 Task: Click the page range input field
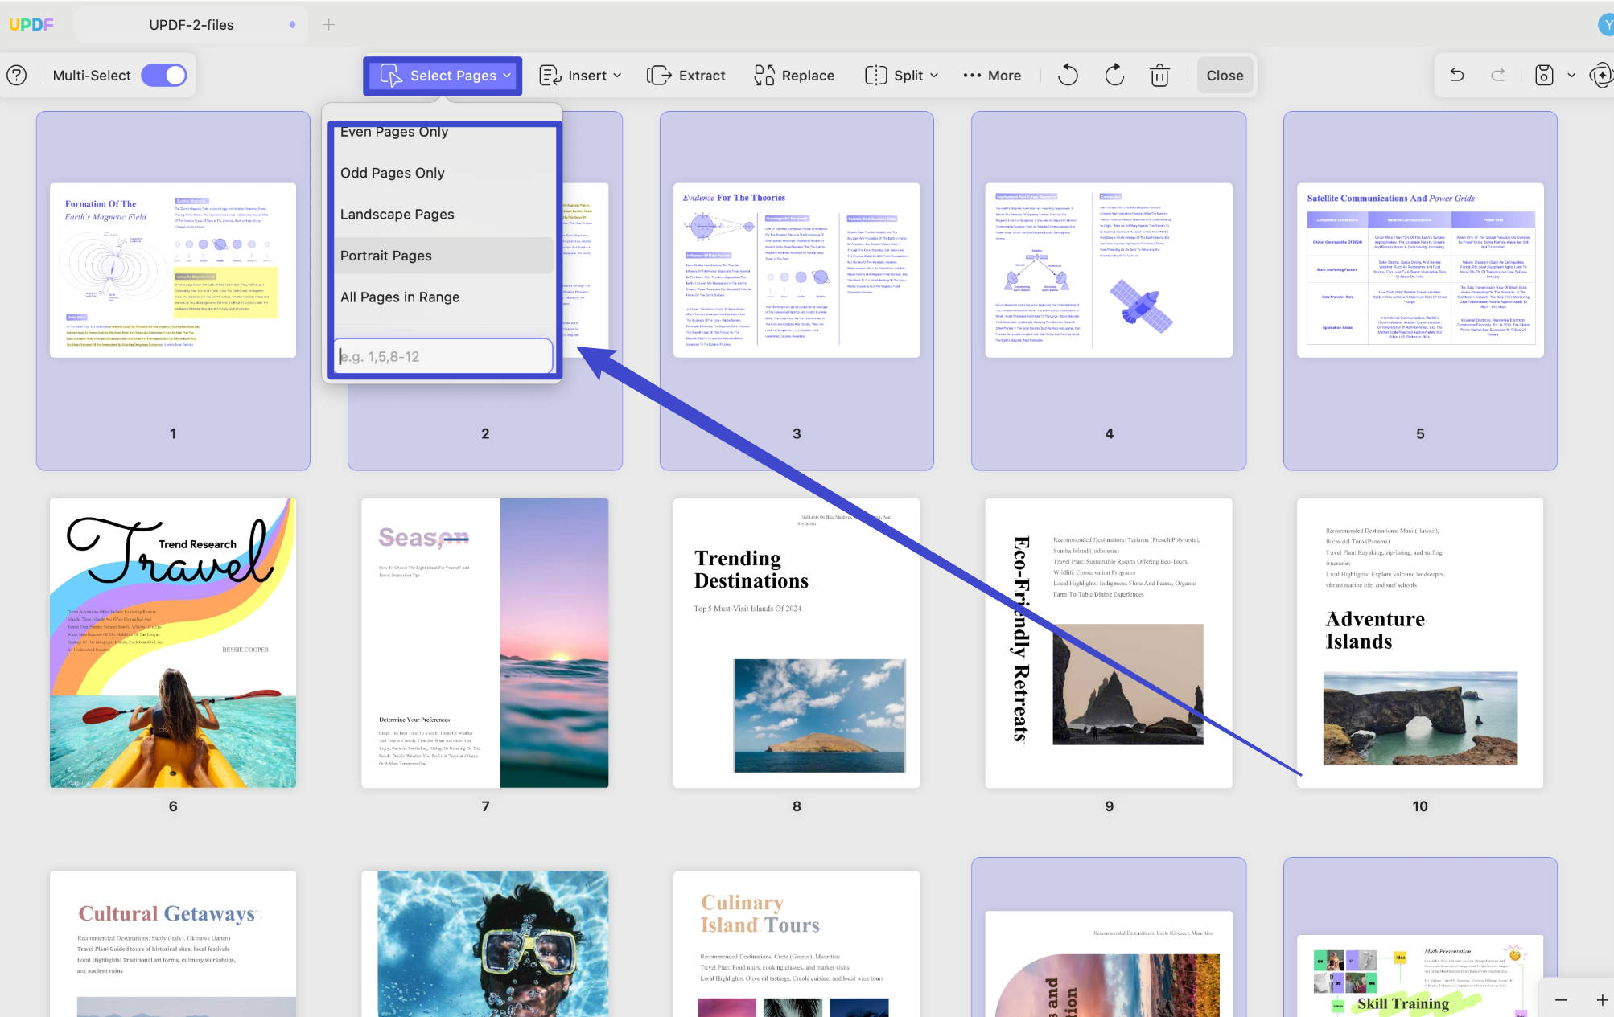[x=443, y=356]
